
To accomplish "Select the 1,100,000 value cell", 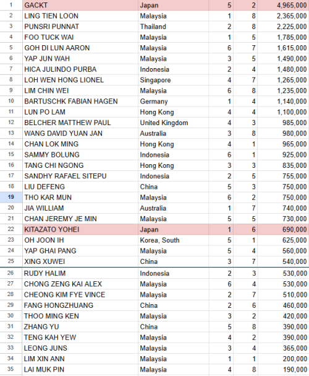I will pyautogui.click(x=284, y=112).
